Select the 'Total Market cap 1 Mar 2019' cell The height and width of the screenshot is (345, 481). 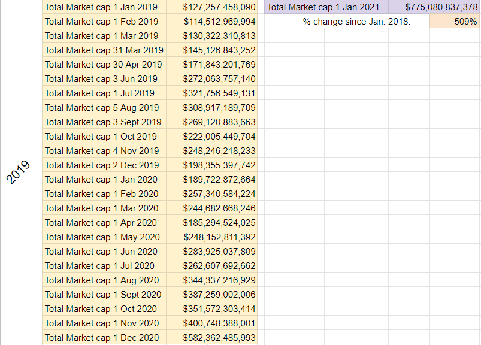104,35
